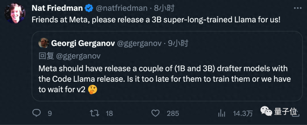Click the reply speech bubble icon
This screenshot has height=125, width=307.
pyautogui.click(x=37, y=113)
